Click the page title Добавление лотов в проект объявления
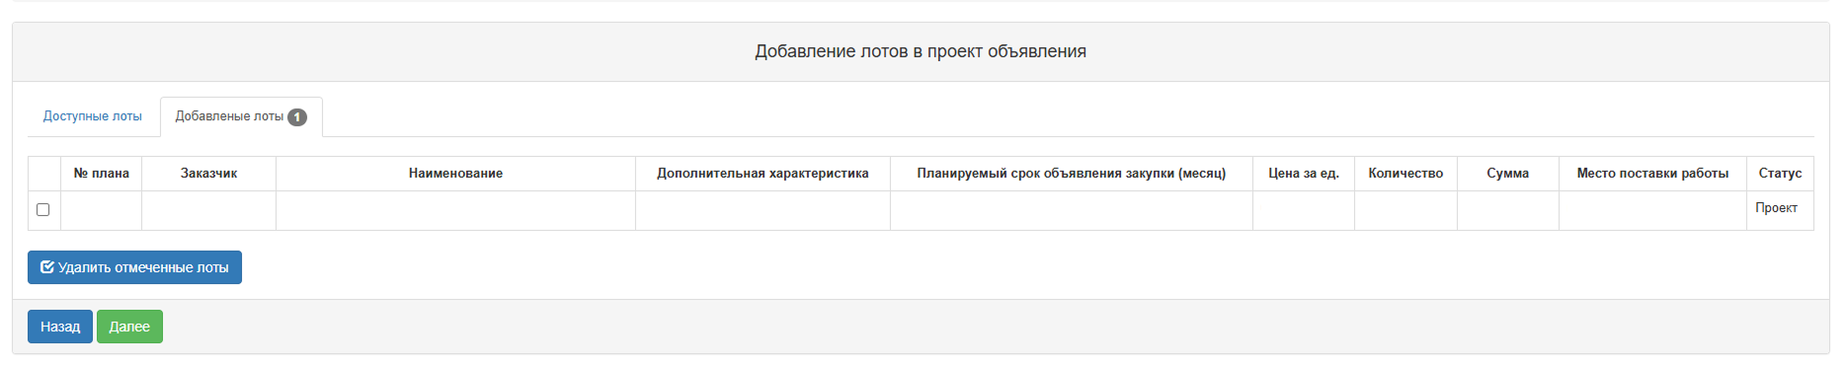 pos(921,51)
